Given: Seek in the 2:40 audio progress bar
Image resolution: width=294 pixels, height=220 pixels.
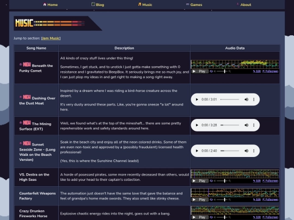Looking at the screenshot, I should 230,151.
